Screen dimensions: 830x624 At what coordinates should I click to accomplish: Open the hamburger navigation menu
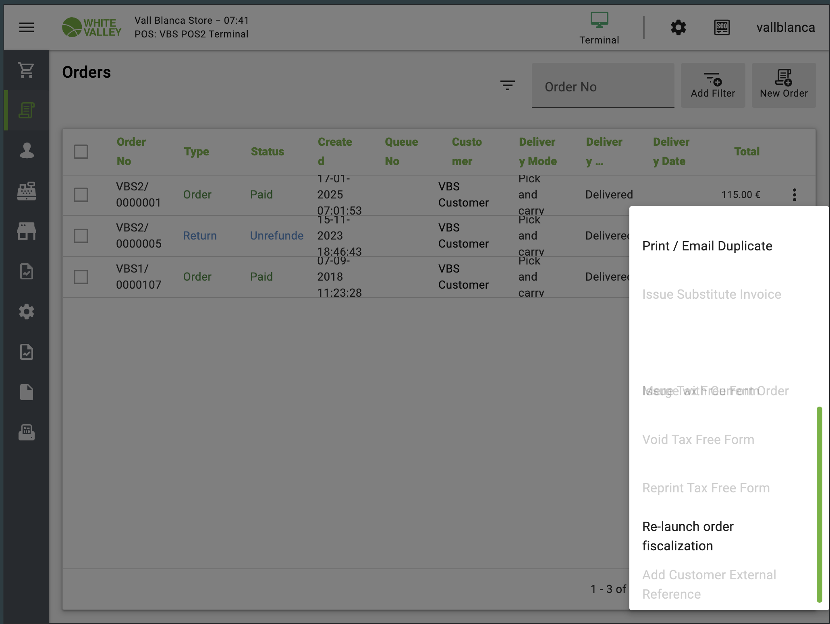tap(27, 27)
